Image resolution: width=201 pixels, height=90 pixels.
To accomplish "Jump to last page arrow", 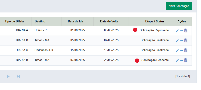I will click(x=18, y=76).
